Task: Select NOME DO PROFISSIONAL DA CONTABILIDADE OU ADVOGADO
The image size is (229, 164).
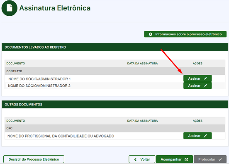Action: [x=61, y=136]
